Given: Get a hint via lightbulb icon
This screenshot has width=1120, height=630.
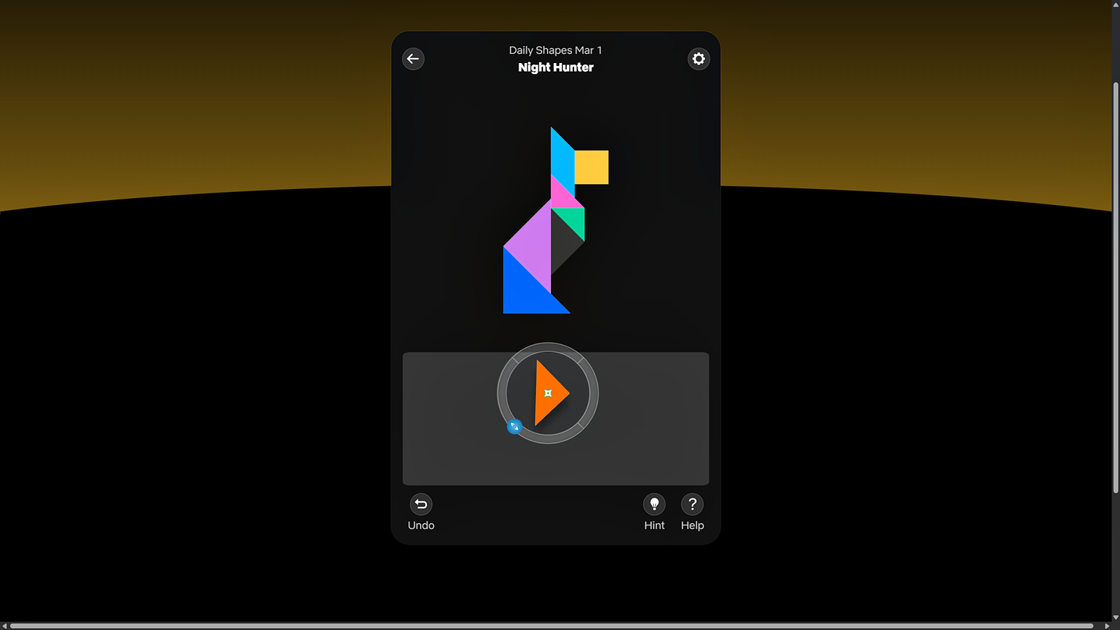Looking at the screenshot, I should [654, 505].
